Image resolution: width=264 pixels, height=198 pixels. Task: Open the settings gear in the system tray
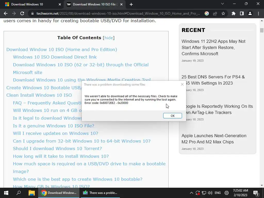point(227,193)
